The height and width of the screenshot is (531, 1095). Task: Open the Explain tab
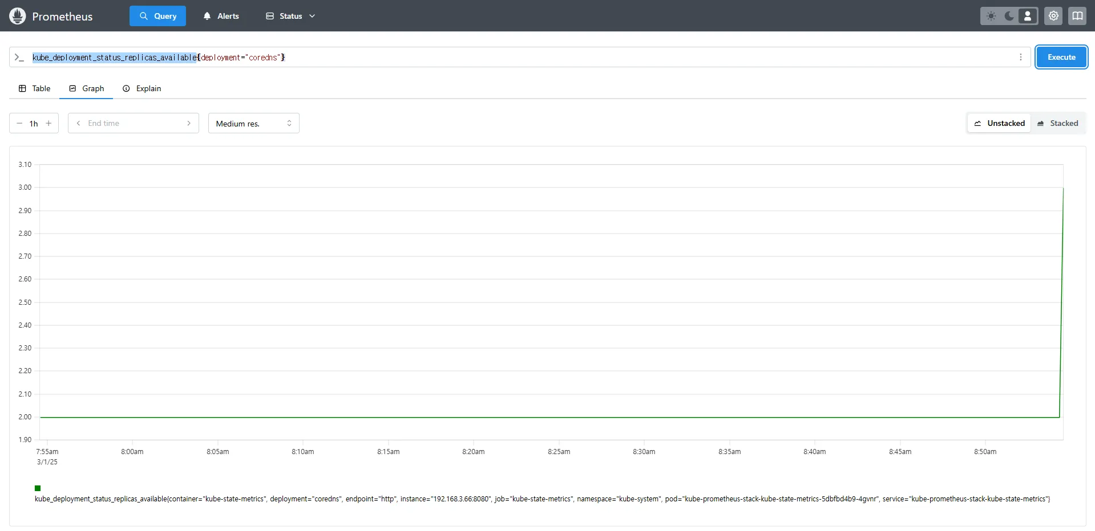coord(142,88)
